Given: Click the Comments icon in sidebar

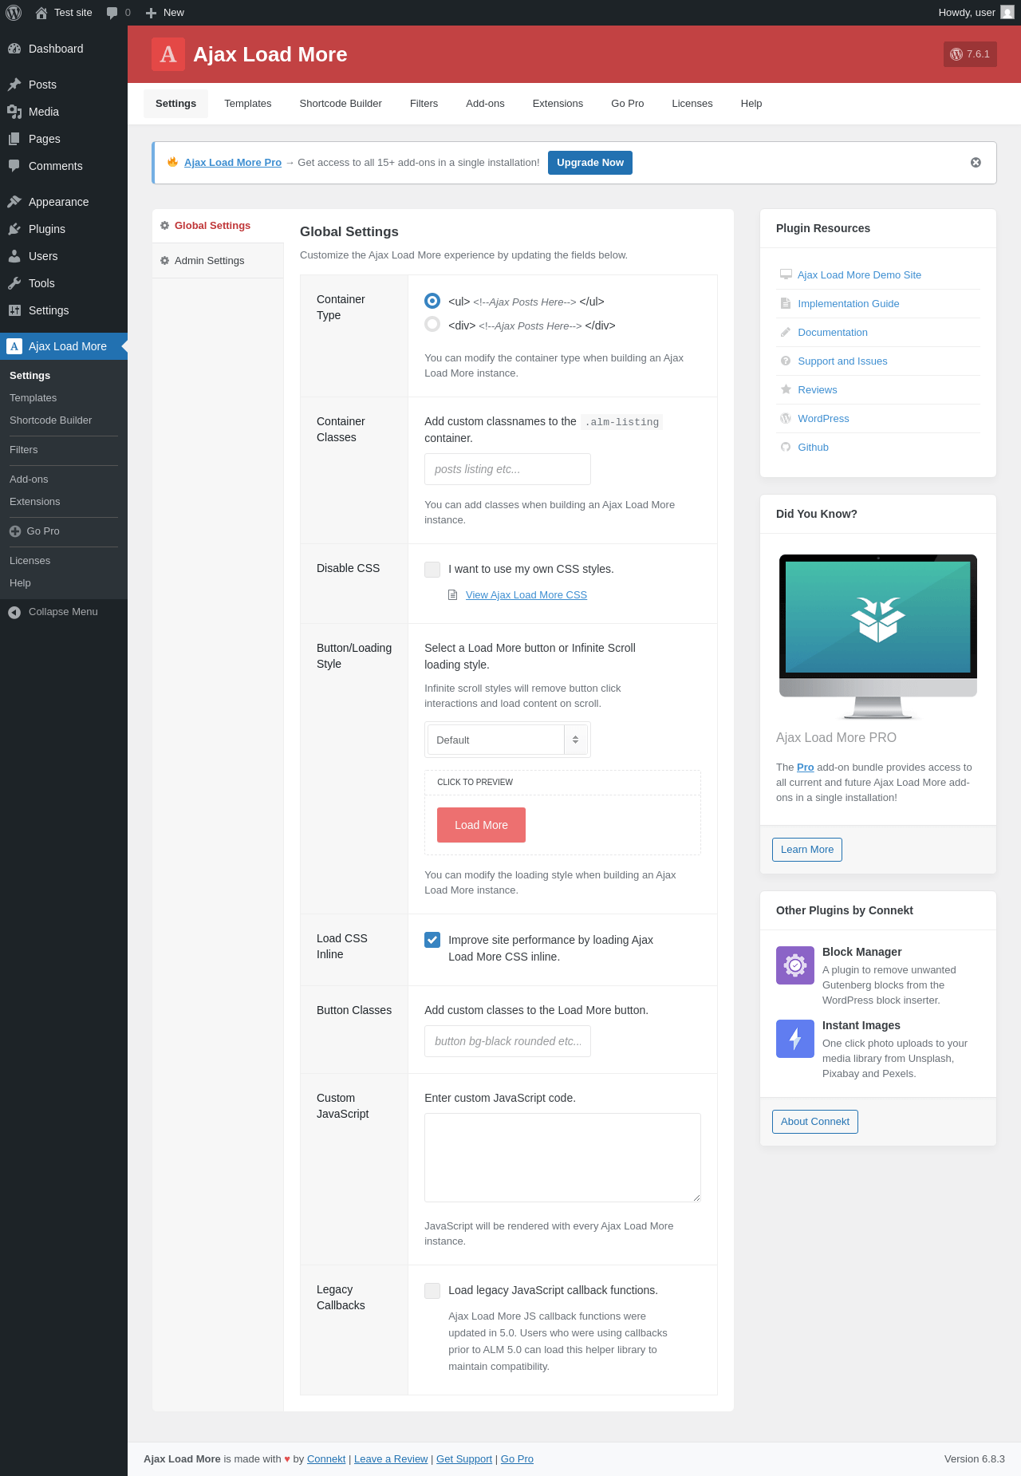Looking at the screenshot, I should 14,166.
